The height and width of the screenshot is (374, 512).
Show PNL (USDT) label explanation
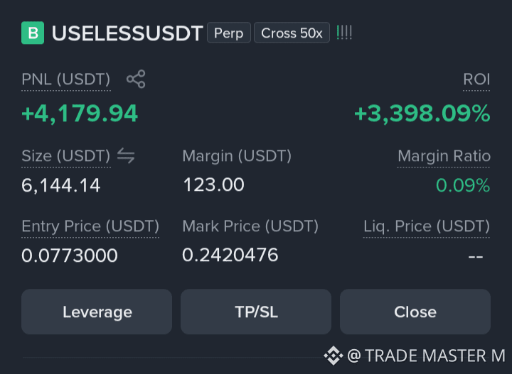pos(66,79)
